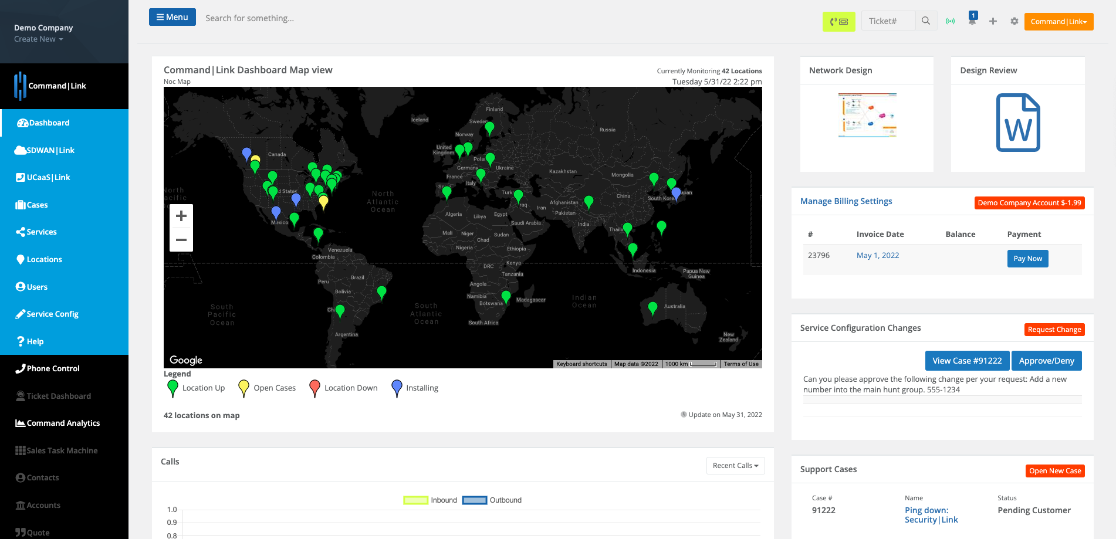Image resolution: width=1116 pixels, height=539 pixels.
Task: Open Help in the sidebar
Action: click(65, 341)
